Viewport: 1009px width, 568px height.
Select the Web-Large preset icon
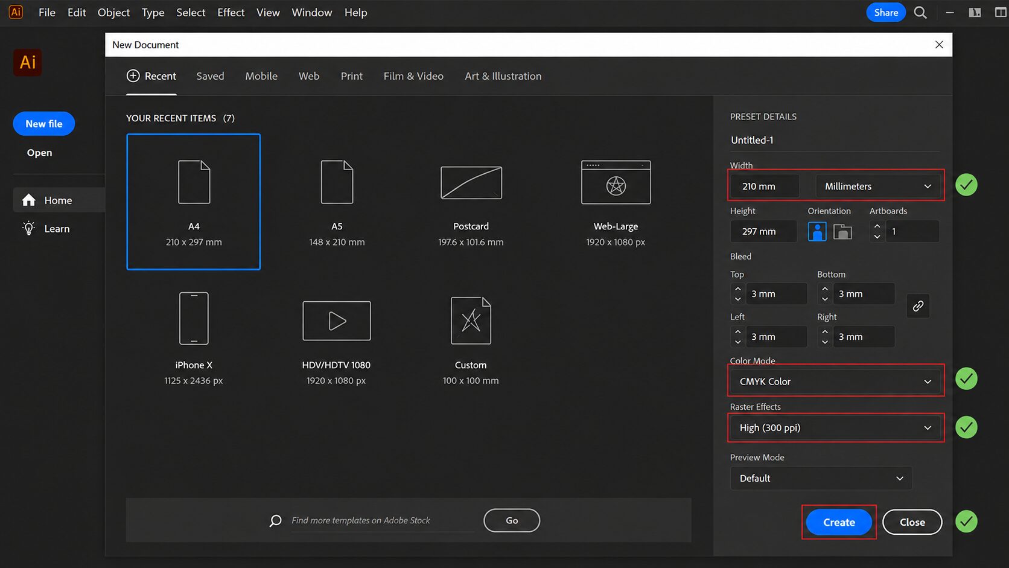(616, 182)
